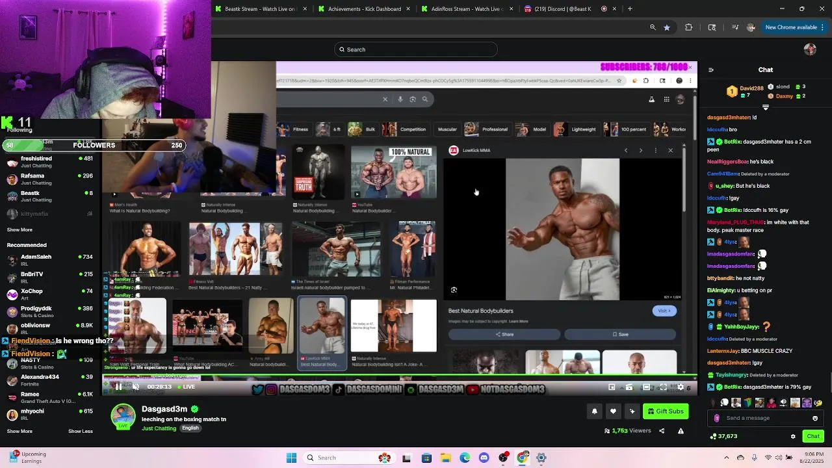Open Chrome extensions puzzle icon
This screenshot has height=468, width=832.
(689, 27)
